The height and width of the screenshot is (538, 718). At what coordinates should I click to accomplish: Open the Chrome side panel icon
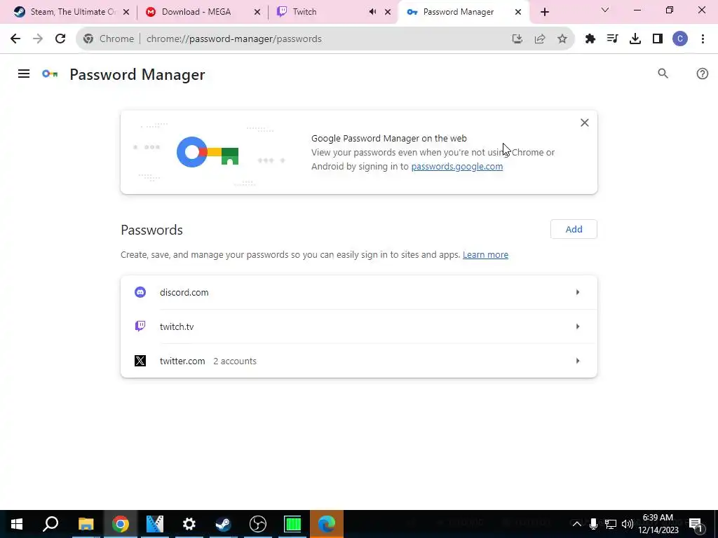(658, 39)
